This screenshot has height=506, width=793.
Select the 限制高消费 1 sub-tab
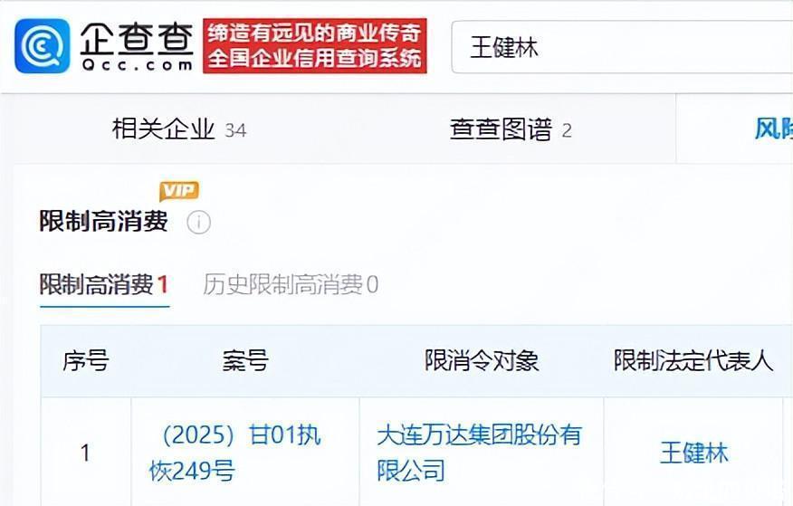coord(104,284)
